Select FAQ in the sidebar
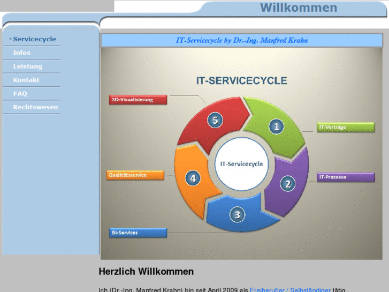The height and width of the screenshot is (292, 389). 20,94
